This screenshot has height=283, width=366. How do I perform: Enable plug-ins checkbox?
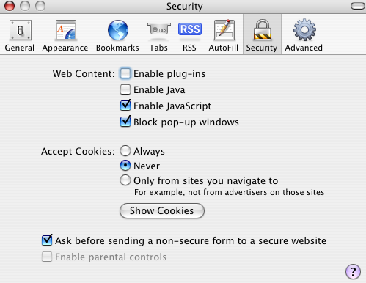click(x=125, y=73)
